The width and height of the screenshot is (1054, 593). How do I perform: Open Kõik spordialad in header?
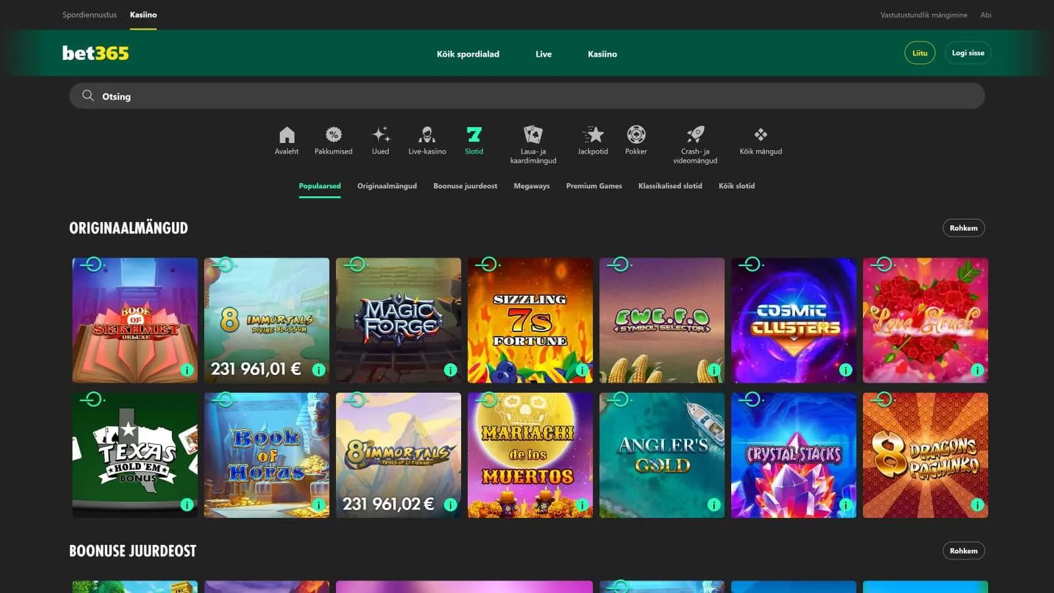click(468, 54)
